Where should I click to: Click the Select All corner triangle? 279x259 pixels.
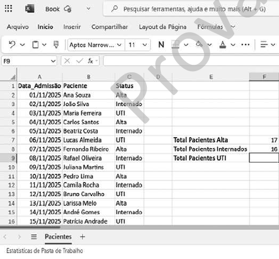[x=13, y=77]
